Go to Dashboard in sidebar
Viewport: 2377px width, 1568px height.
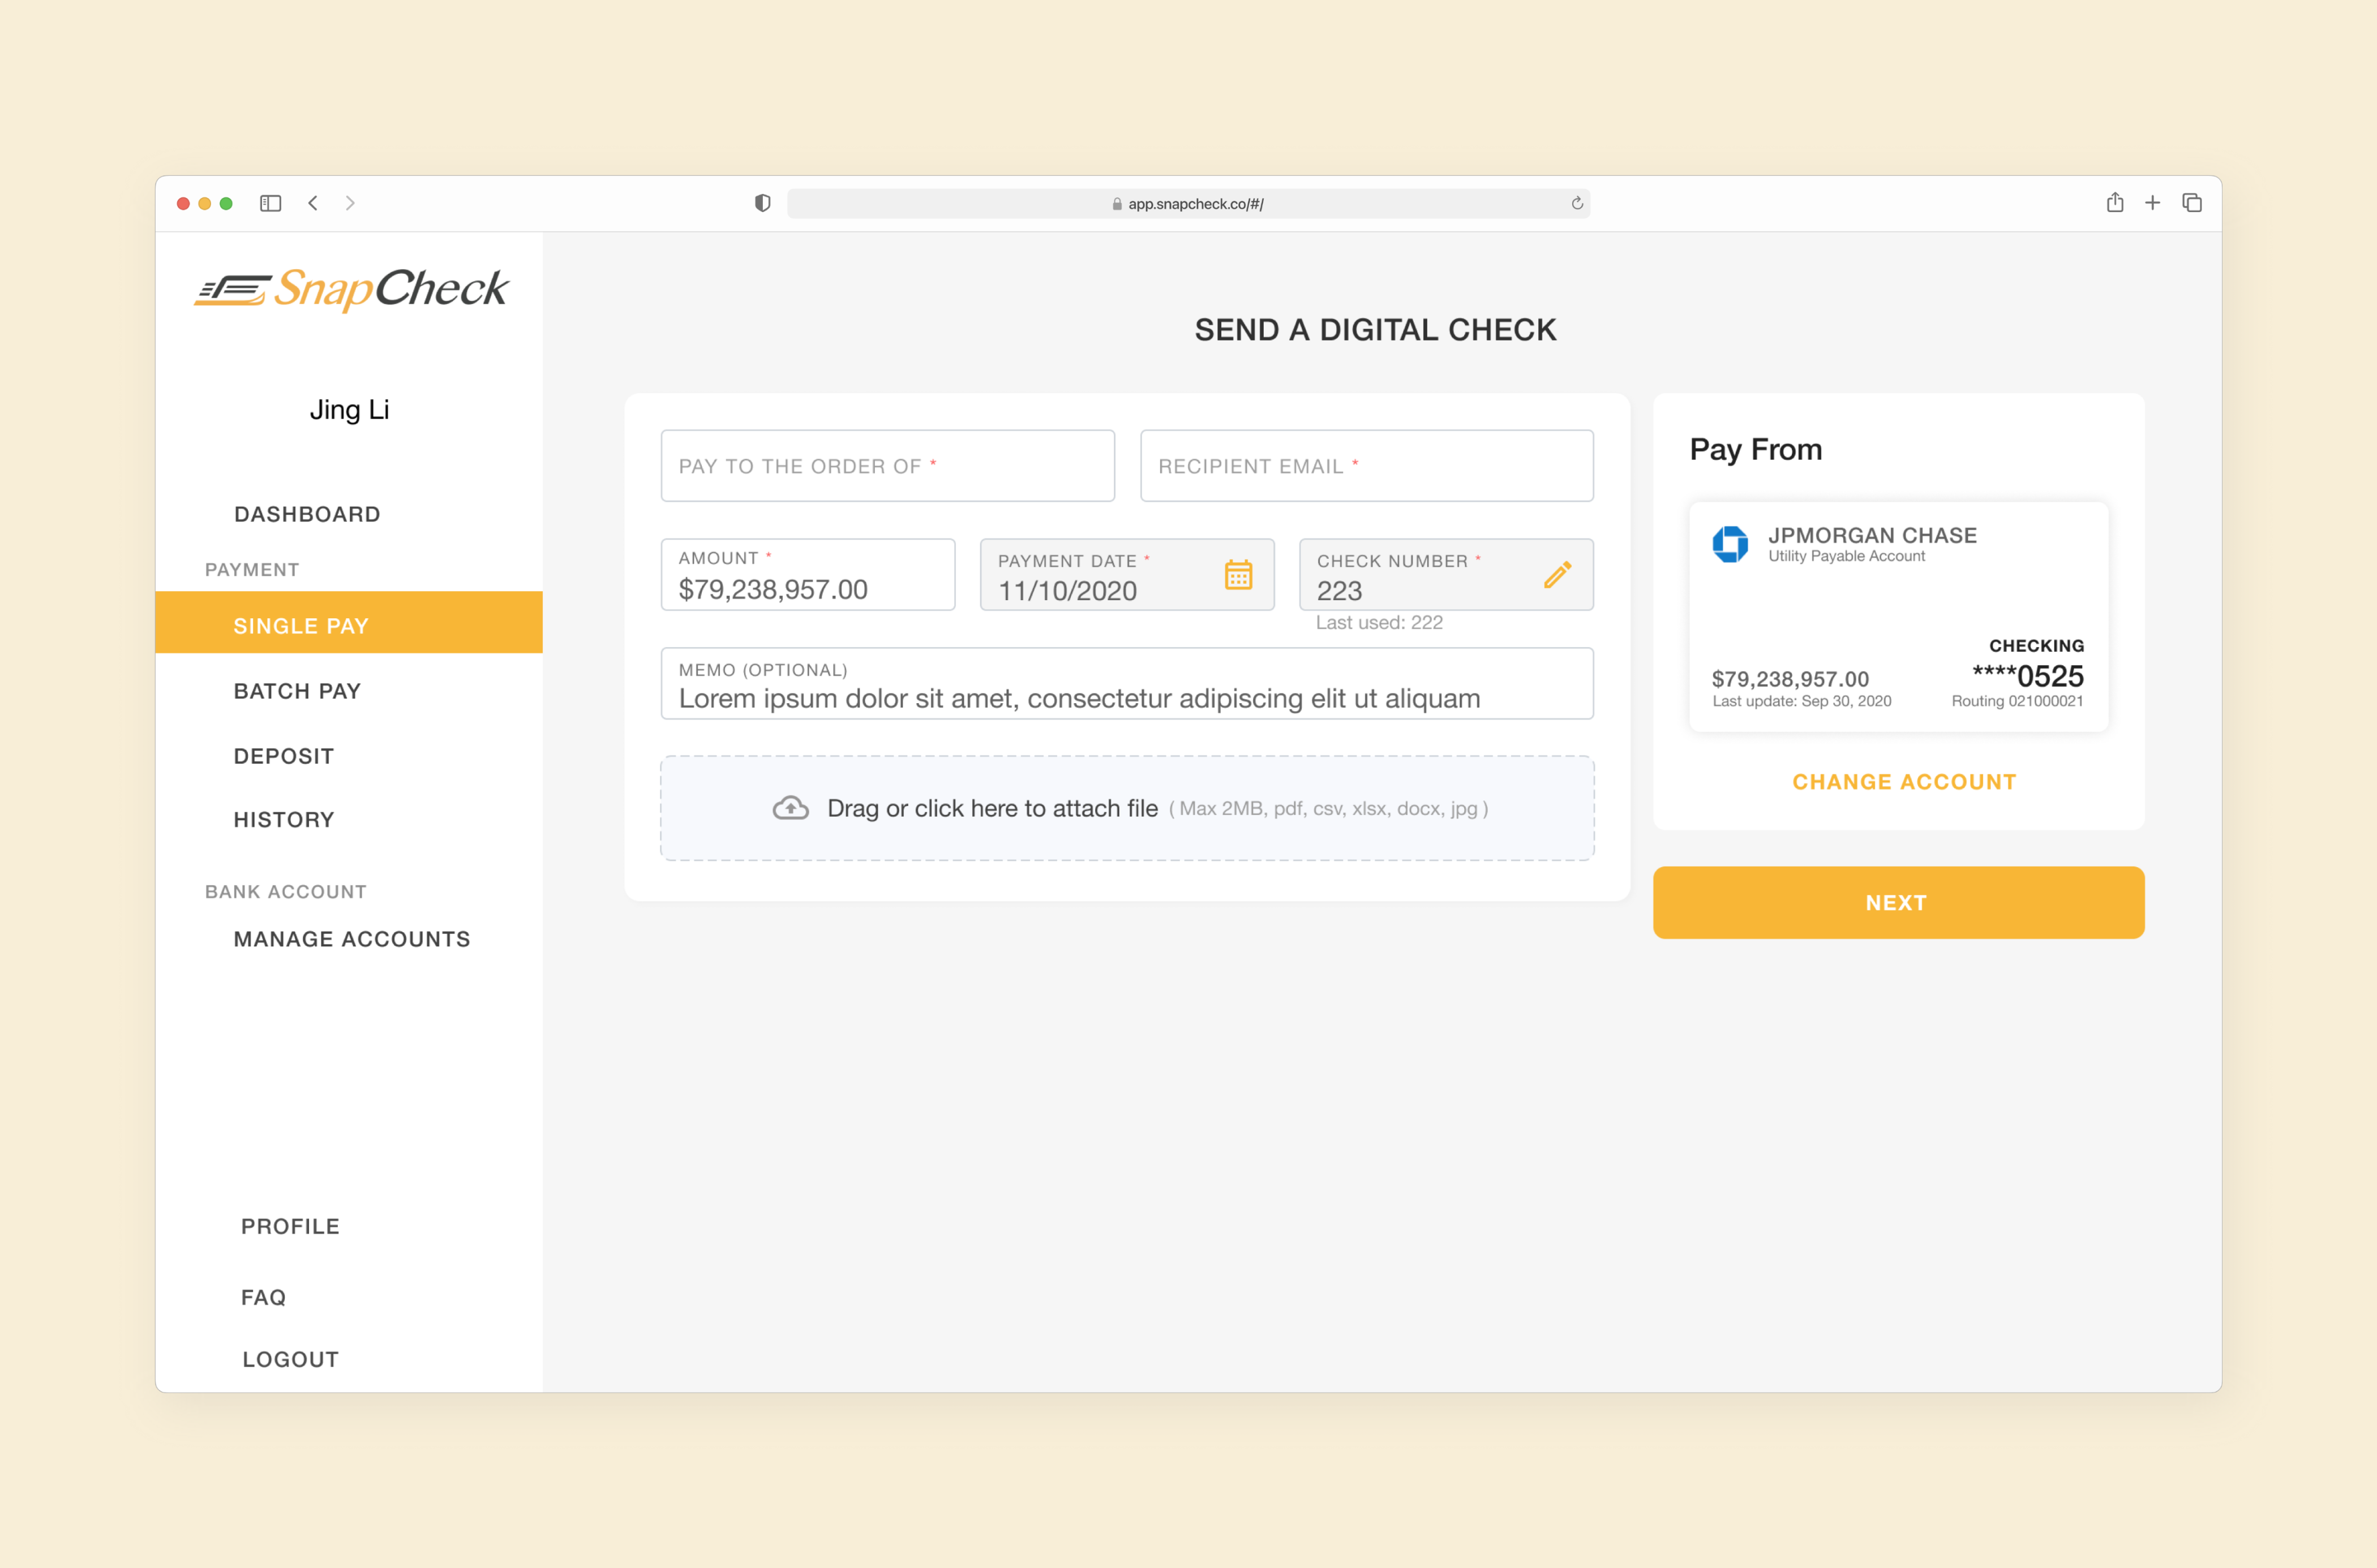click(x=307, y=514)
